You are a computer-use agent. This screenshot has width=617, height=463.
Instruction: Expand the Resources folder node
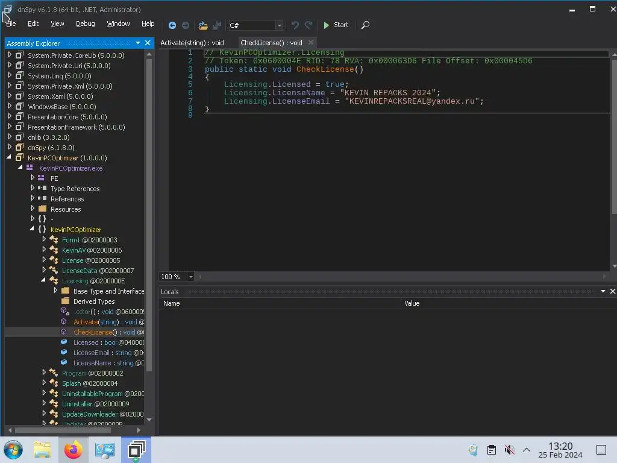pos(33,208)
